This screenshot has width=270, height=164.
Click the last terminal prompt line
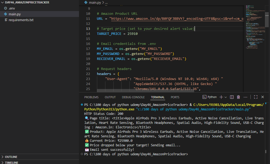(x=136, y=154)
